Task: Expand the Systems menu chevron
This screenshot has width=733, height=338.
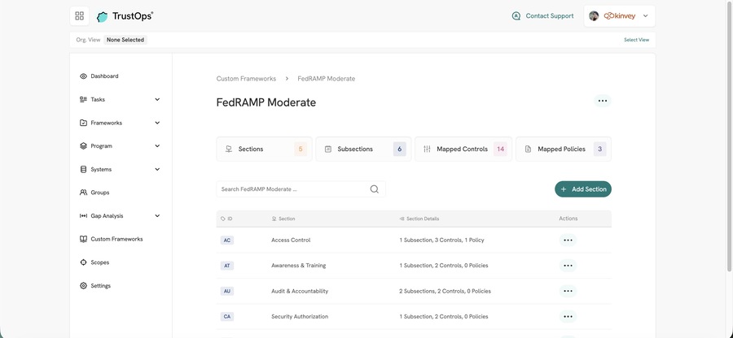Action: 157,169
